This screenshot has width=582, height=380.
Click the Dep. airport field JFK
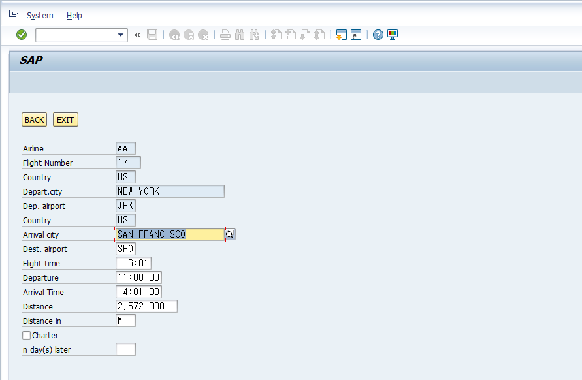tap(125, 206)
